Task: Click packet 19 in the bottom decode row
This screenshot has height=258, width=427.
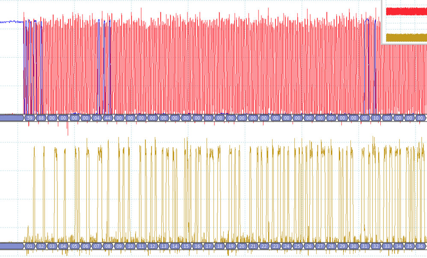Action: pyautogui.click(x=231, y=246)
